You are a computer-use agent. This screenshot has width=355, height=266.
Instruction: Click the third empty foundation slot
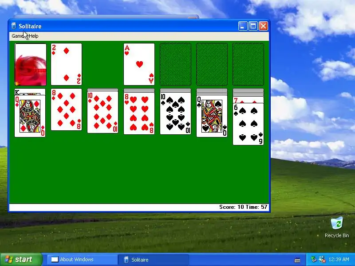[212, 64]
